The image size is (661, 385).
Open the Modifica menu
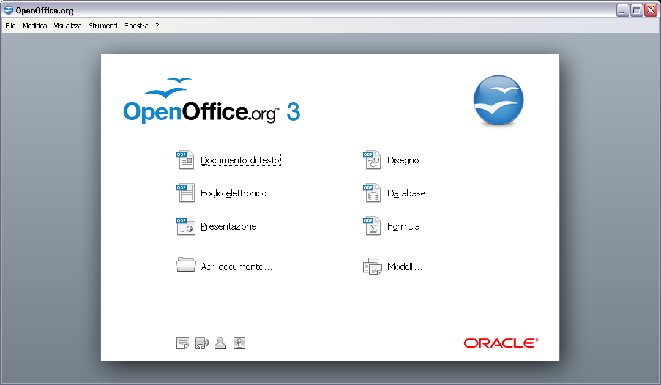(34, 26)
